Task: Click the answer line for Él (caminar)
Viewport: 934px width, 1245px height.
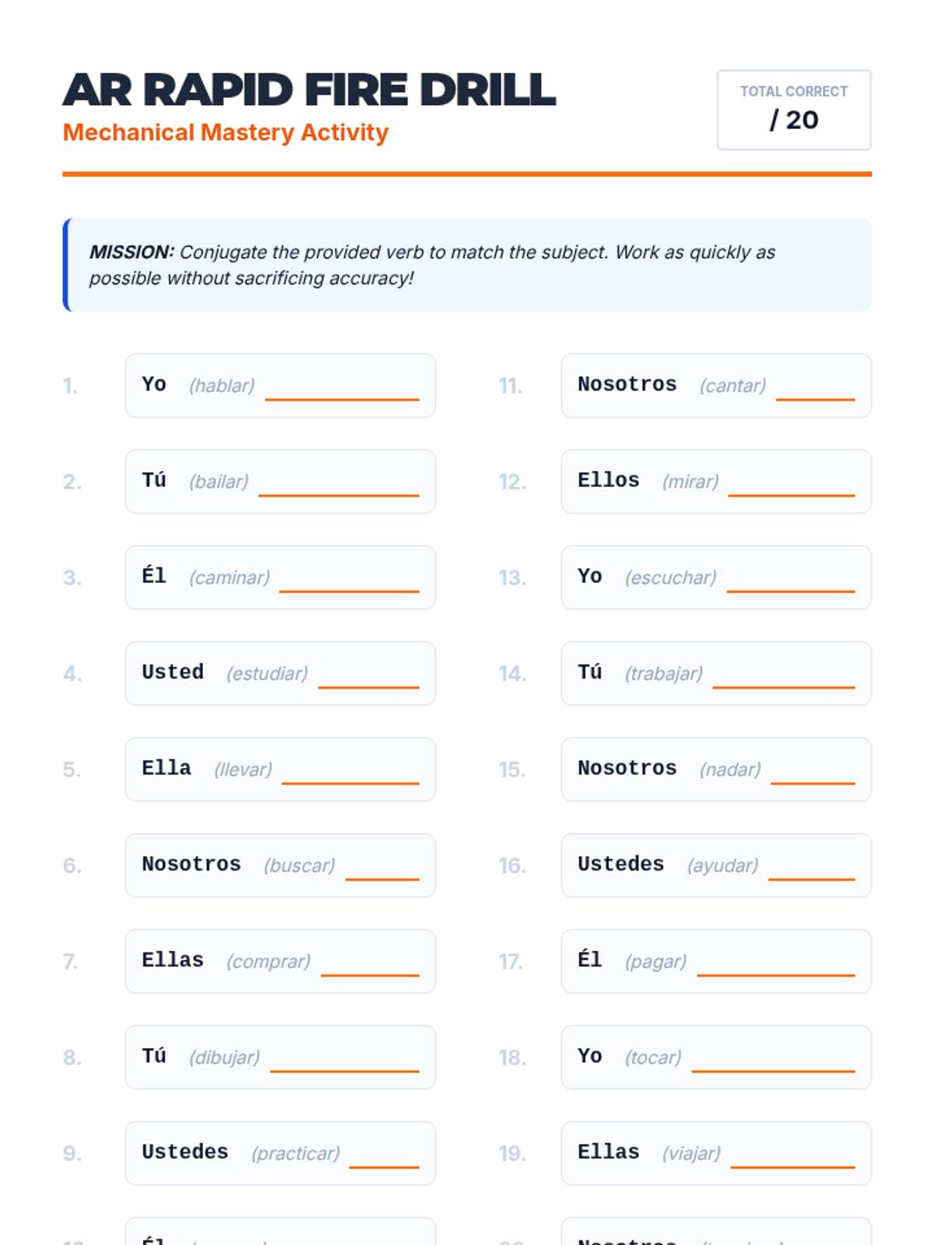Action: (349, 580)
